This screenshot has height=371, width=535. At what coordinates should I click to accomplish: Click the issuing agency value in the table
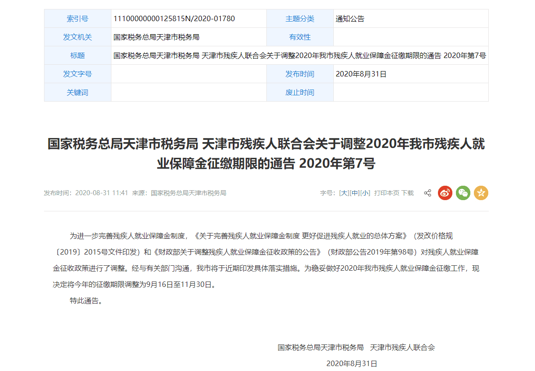click(x=156, y=37)
